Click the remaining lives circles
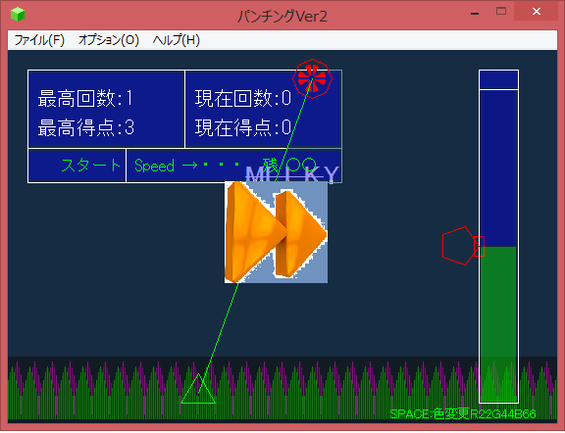Screen dimensions: 565x433 point(303,165)
